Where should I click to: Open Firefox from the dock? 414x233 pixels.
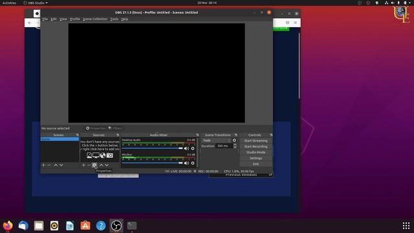pos(8,226)
